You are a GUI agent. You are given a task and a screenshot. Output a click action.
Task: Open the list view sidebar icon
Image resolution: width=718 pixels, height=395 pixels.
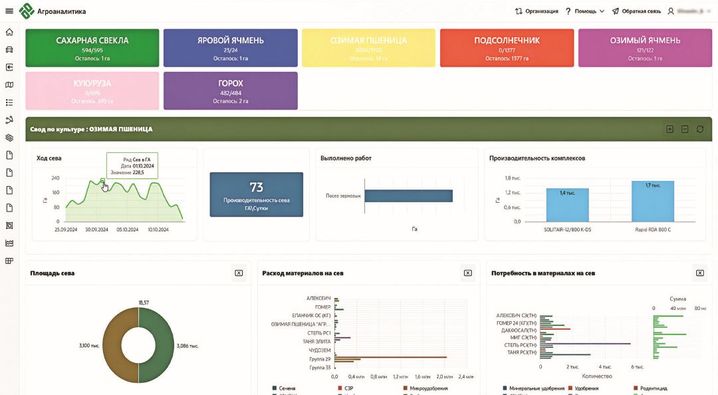9,102
